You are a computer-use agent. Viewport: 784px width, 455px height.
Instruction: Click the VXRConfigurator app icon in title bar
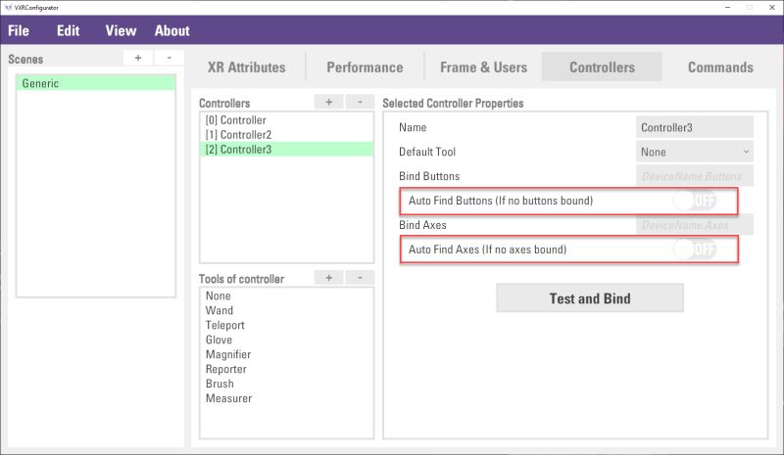point(8,7)
